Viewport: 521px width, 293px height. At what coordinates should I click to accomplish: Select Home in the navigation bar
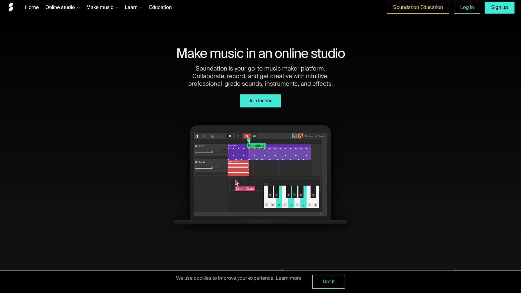pos(32,7)
